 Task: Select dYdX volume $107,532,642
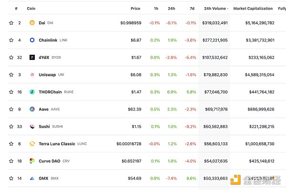[x=215, y=58]
